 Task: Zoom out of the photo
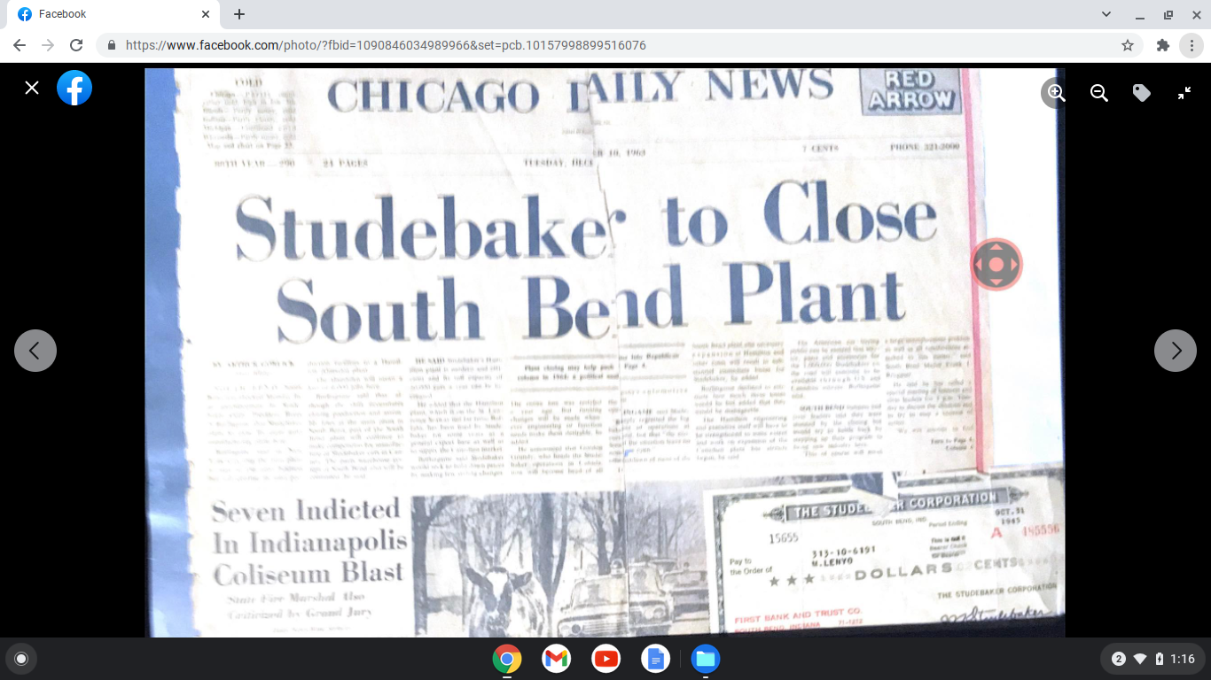(1099, 93)
